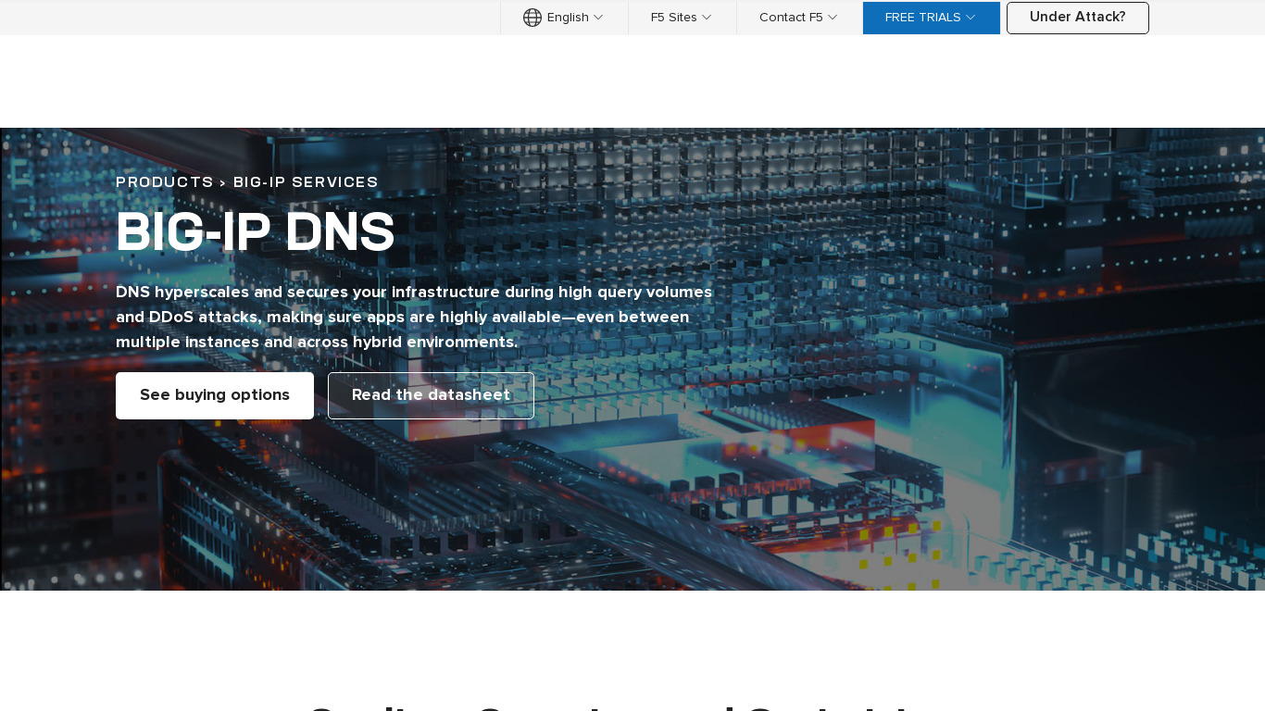Viewport: 1265px width, 711px height.
Task: Click the BIG-IP DNS heading
Action: (x=256, y=231)
